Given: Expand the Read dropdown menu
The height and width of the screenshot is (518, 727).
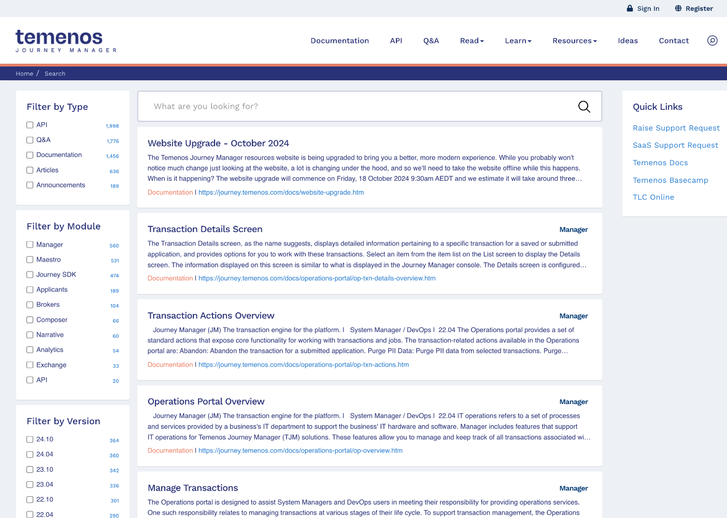Looking at the screenshot, I should click(x=472, y=41).
